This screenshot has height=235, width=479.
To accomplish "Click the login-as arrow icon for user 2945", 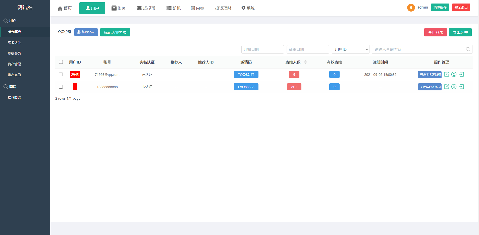I will (x=462, y=74).
